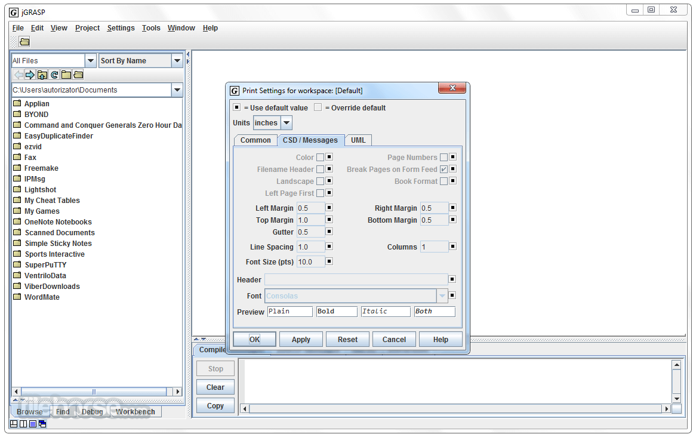The image size is (696, 437).
Task: Click the left scroll arrow under the message pane
Action: point(245,408)
